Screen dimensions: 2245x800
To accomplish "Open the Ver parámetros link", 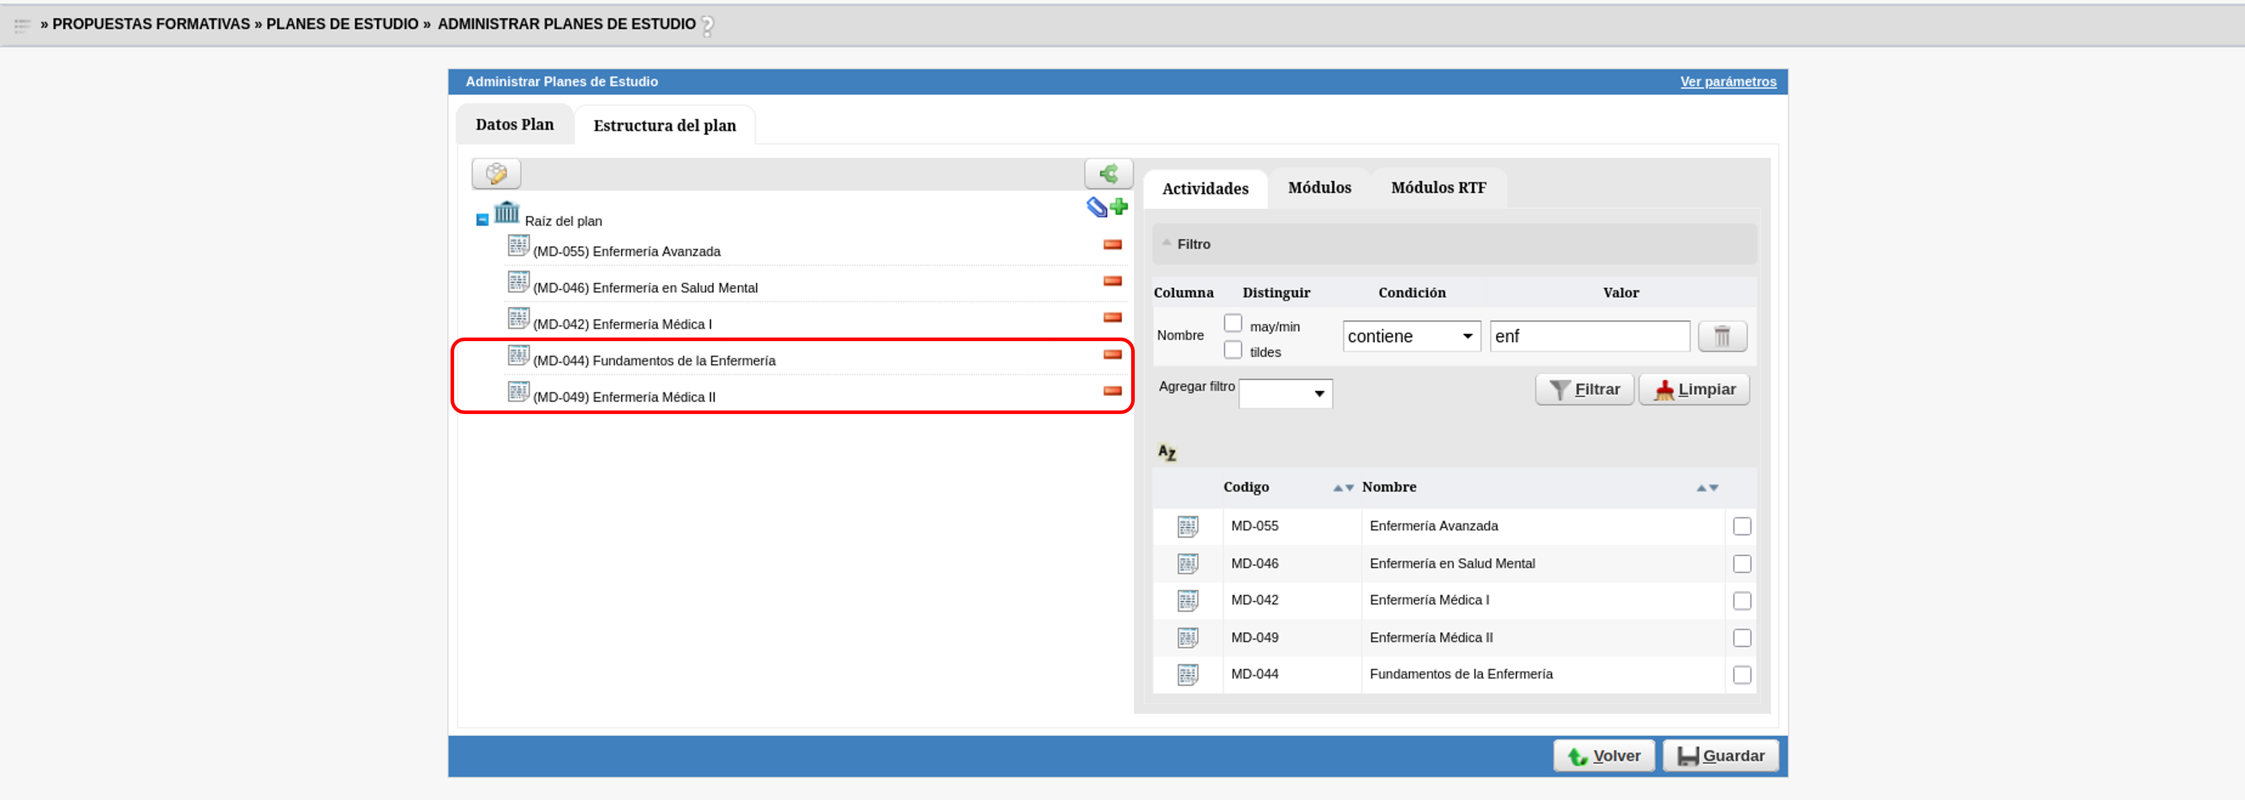I will 1727,82.
